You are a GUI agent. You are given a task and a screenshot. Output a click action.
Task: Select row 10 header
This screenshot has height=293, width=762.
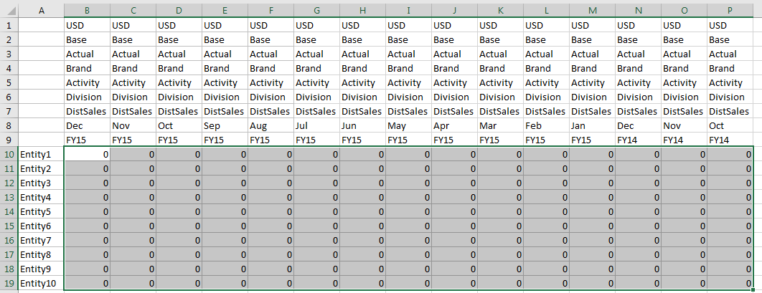(9, 154)
